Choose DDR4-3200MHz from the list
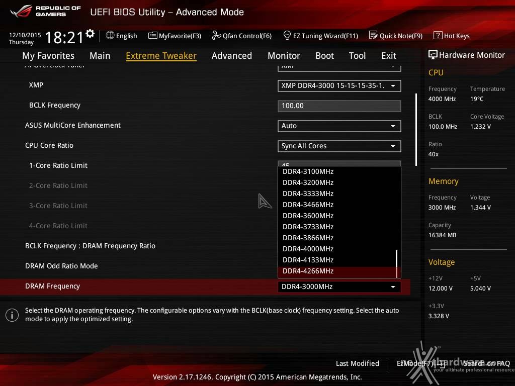The height and width of the screenshot is (386, 515). 308,182
